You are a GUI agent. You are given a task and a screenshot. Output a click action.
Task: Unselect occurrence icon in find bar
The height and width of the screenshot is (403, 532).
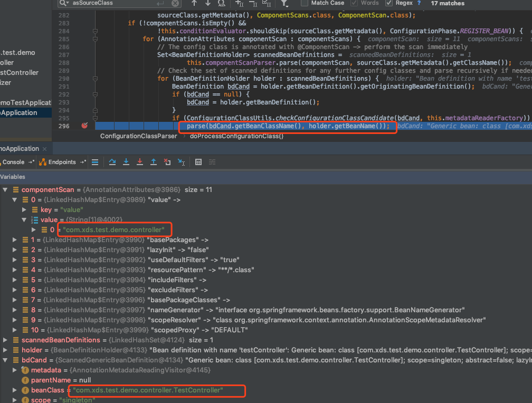click(253, 3)
